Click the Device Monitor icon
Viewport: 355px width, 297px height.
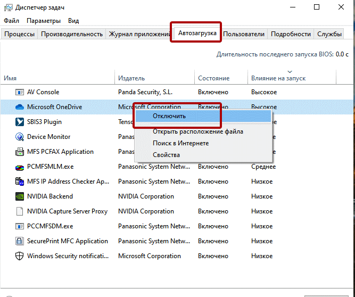click(x=20, y=137)
